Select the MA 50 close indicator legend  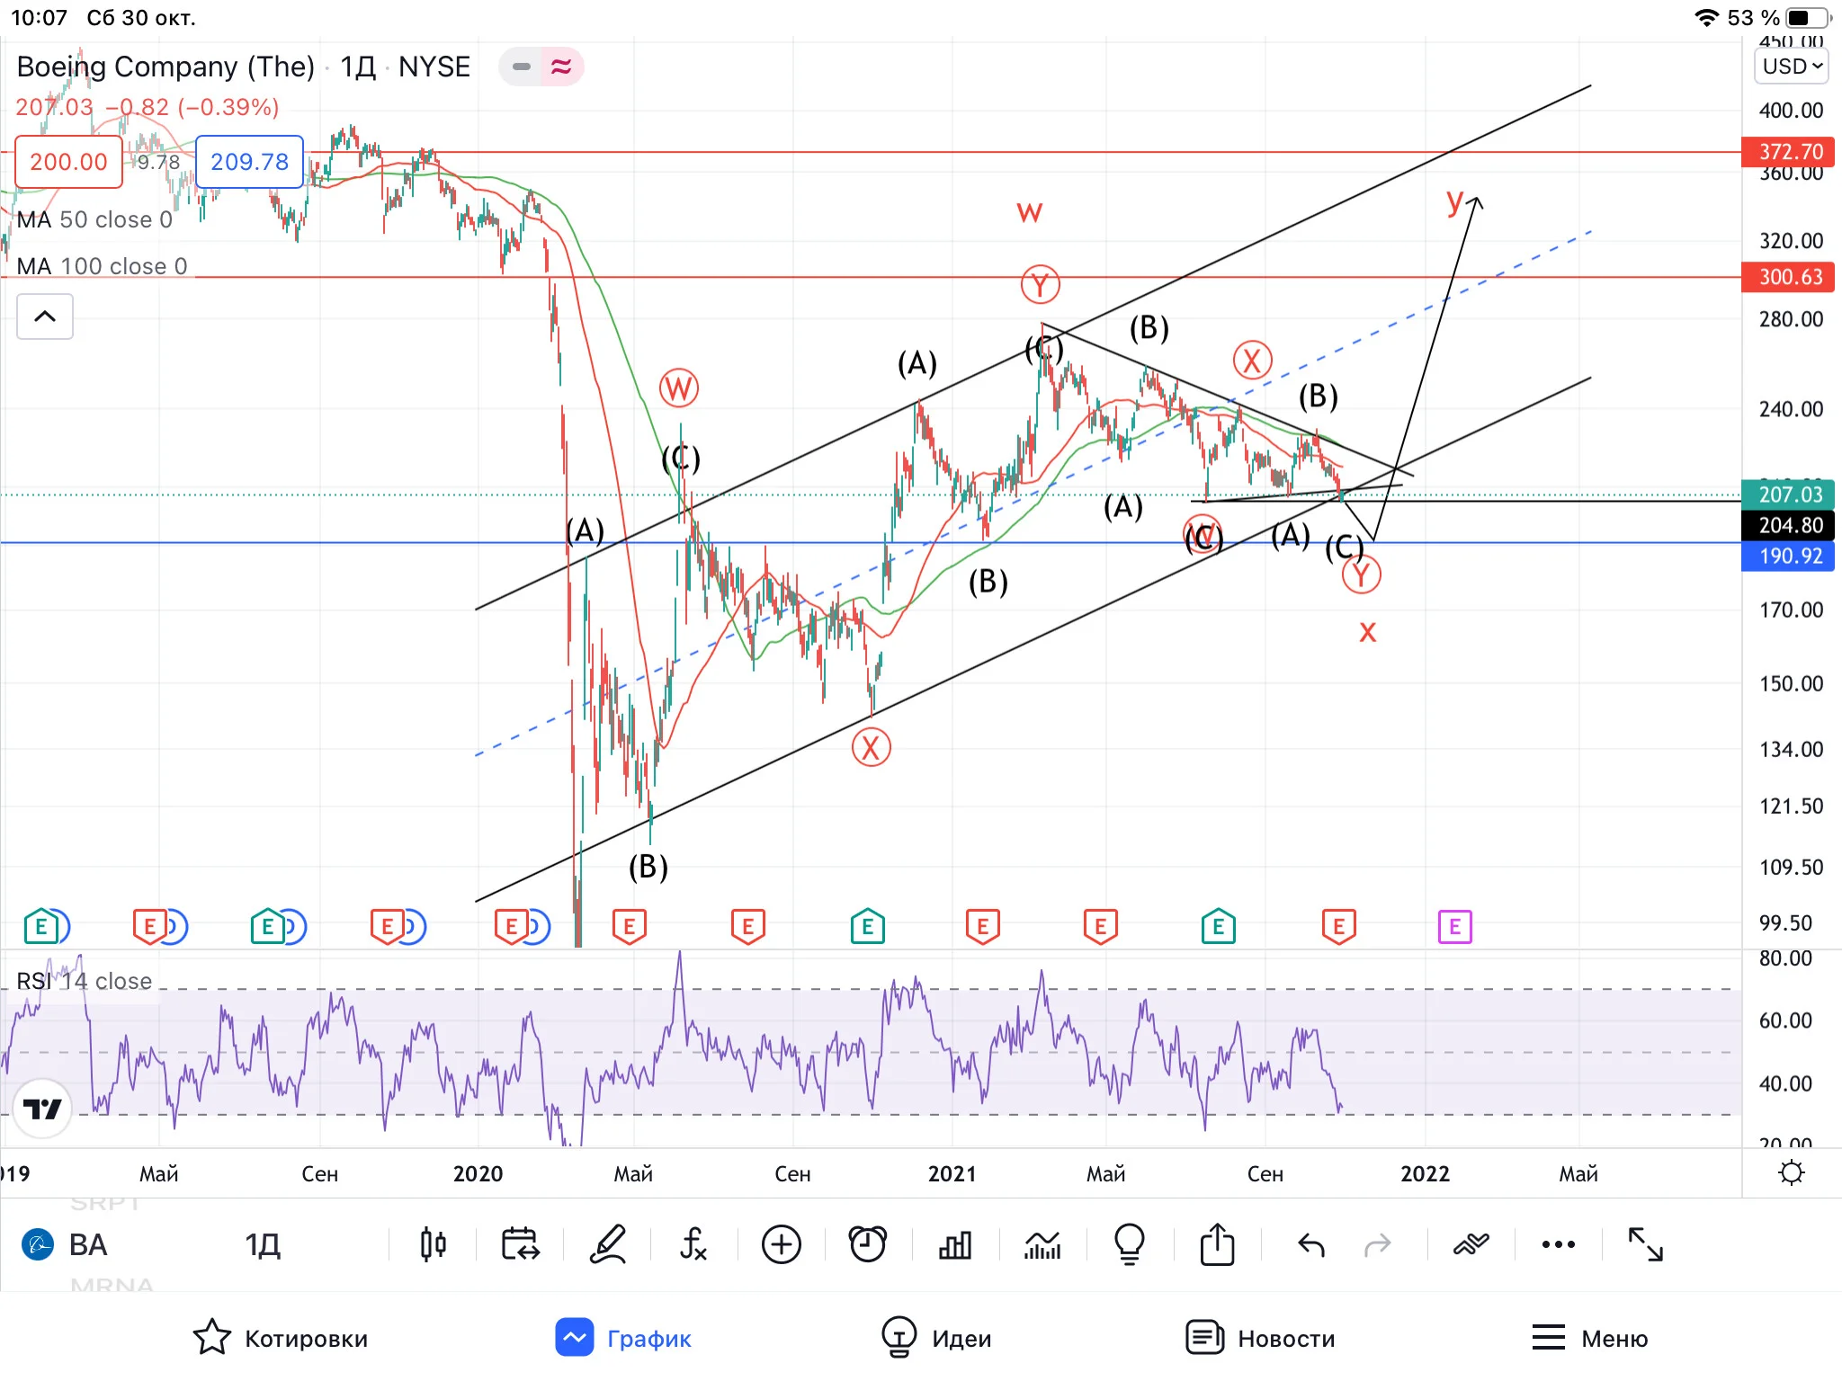click(x=94, y=219)
